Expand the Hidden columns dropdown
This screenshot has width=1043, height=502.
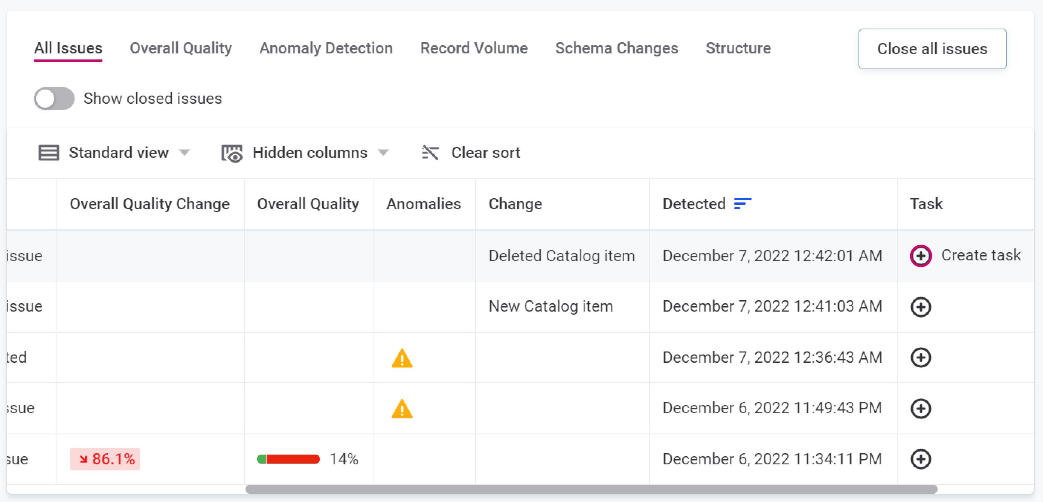click(383, 153)
